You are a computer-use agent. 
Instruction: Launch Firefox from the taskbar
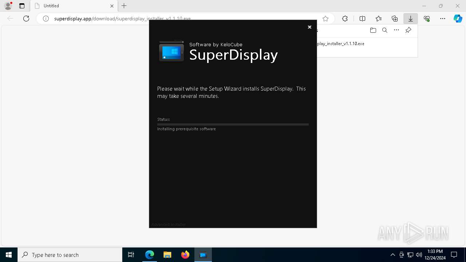pos(185,255)
